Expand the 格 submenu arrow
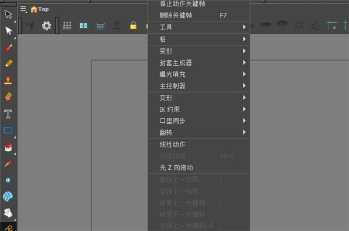This screenshot has width=349, height=231. [244, 39]
